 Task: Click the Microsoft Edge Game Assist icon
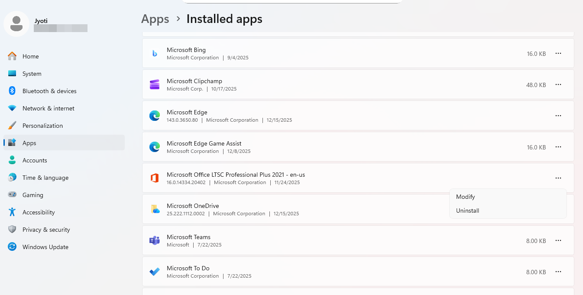[155, 147]
